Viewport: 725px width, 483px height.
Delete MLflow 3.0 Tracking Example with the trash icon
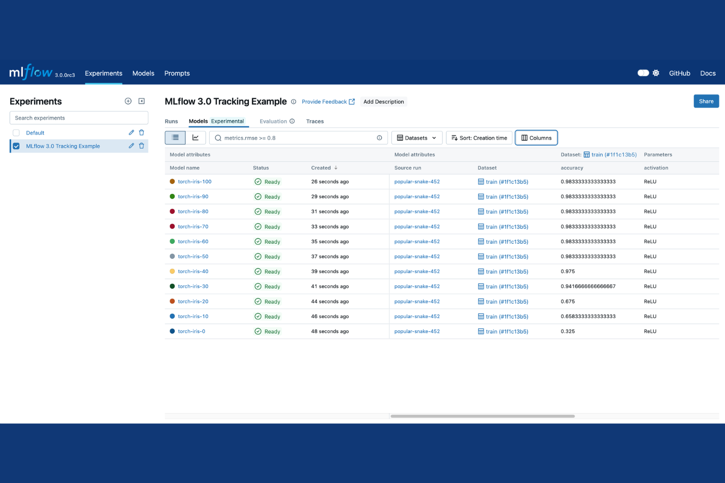142,146
